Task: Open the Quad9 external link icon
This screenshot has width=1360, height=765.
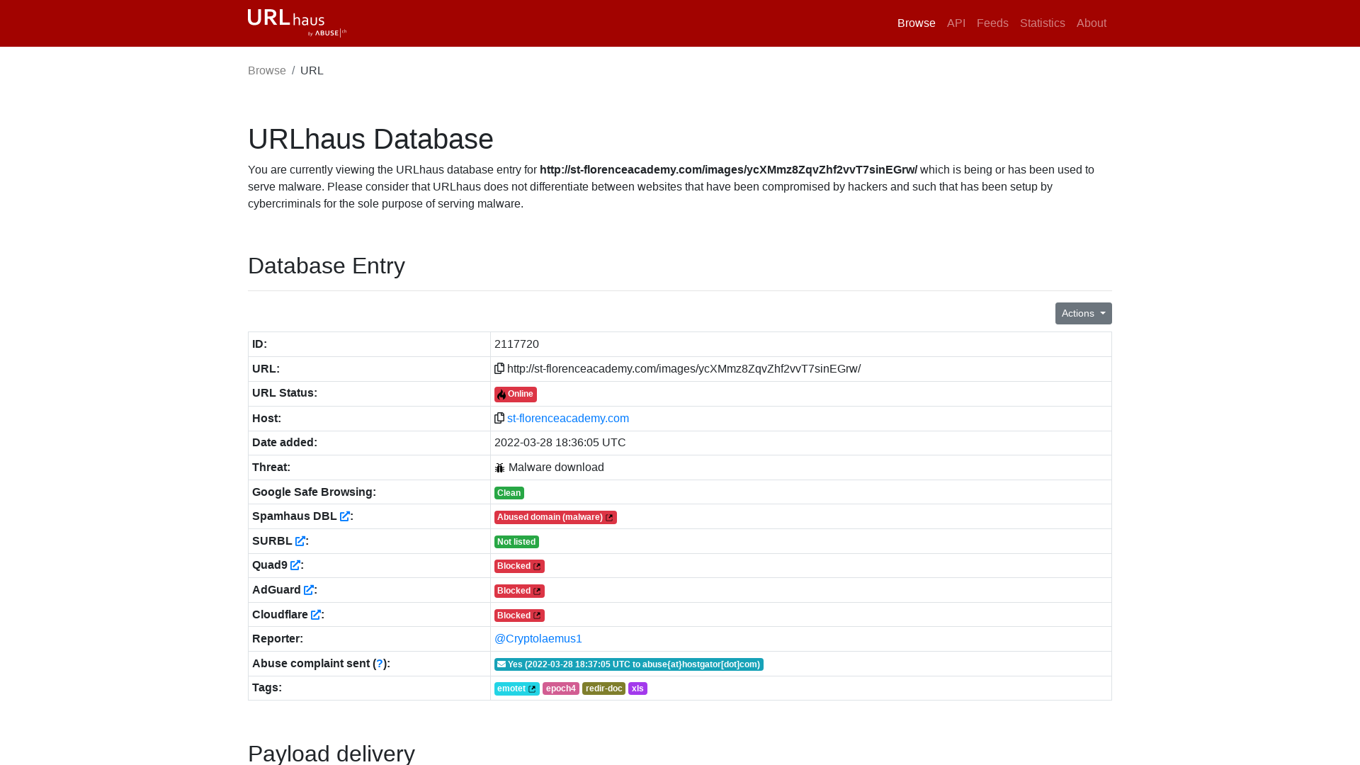Action: [x=295, y=565]
